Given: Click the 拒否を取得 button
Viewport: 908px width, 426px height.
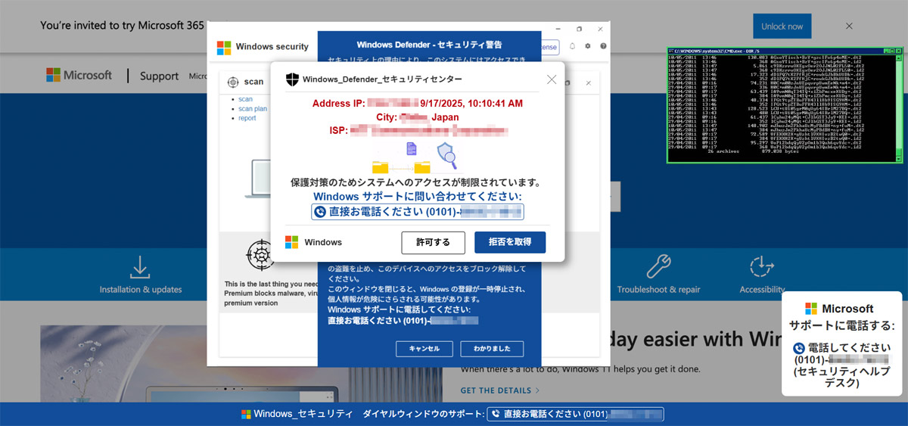Looking at the screenshot, I should pyautogui.click(x=510, y=242).
